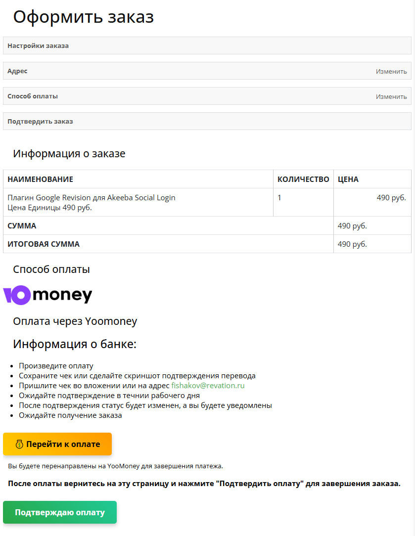
Task: Click the Оплата через Yoomoney heading
Action: (x=76, y=321)
